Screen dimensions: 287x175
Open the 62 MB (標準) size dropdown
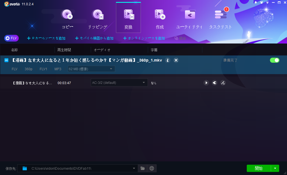pyautogui.click(x=91, y=69)
